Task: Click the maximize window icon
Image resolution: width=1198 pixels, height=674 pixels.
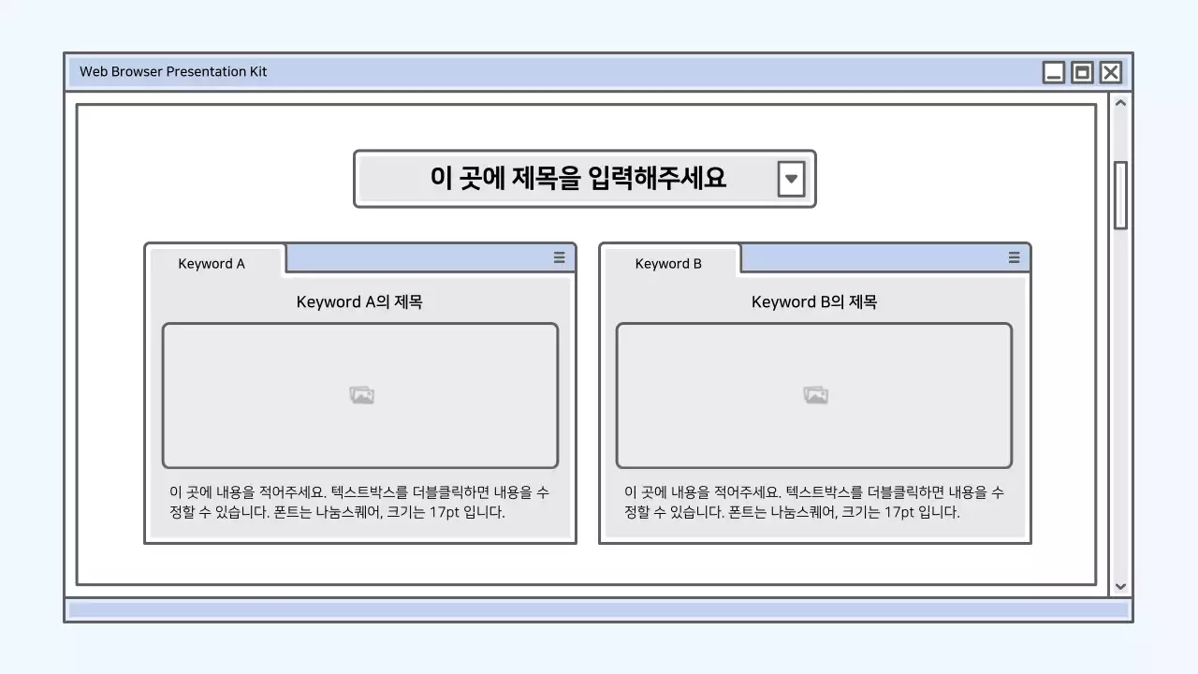Action: click(x=1082, y=71)
